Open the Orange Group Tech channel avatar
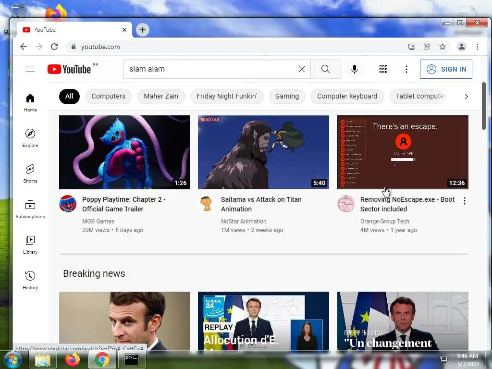This screenshot has width=492, height=369. point(346,204)
